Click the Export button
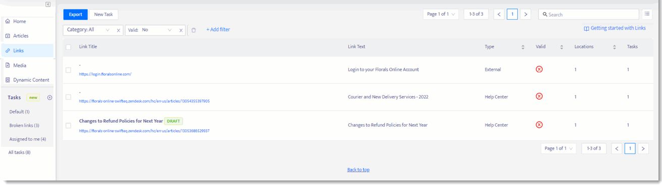Viewport: 662px width, 185px height. click(76, 15)
